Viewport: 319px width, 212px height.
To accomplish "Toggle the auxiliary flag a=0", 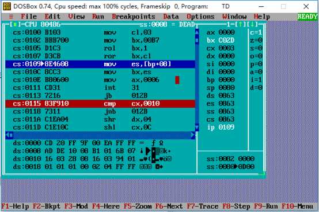I will 256,72.
